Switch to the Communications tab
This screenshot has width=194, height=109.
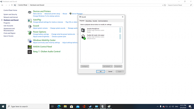(103, 21)
